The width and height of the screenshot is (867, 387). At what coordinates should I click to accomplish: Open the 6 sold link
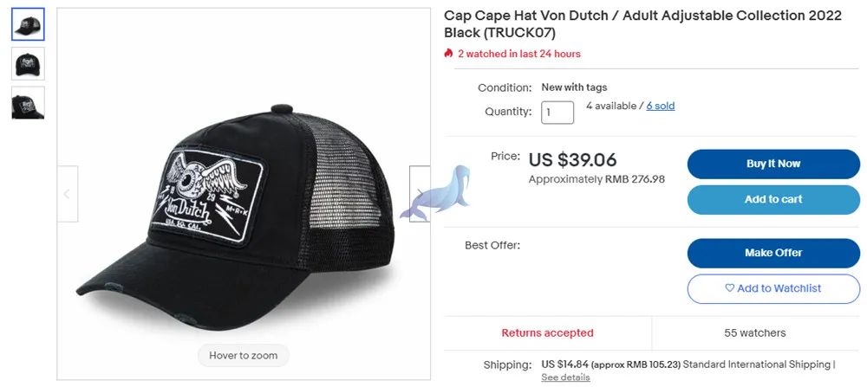click(661, 106)
